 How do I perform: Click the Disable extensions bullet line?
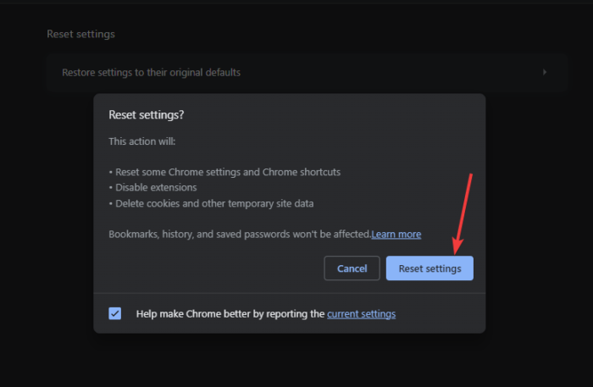click(155, 187)
